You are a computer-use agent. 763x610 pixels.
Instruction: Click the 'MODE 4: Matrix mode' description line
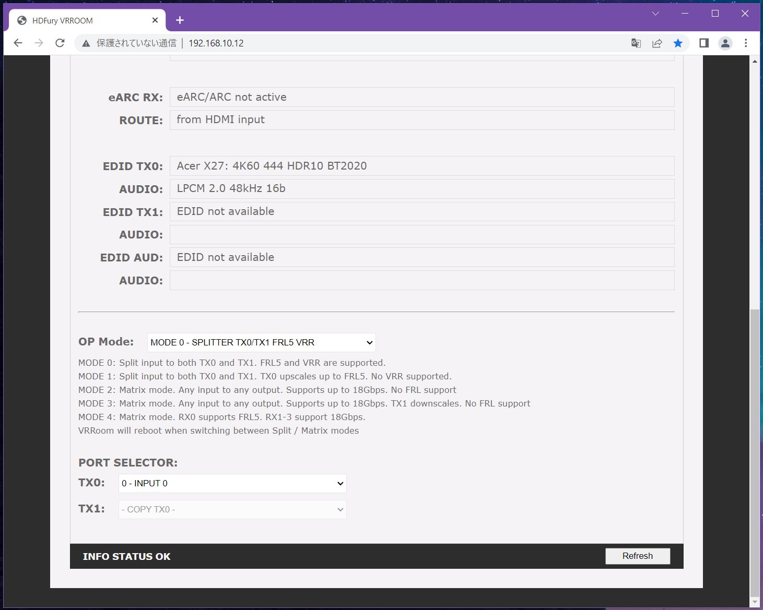coord(222,417)
